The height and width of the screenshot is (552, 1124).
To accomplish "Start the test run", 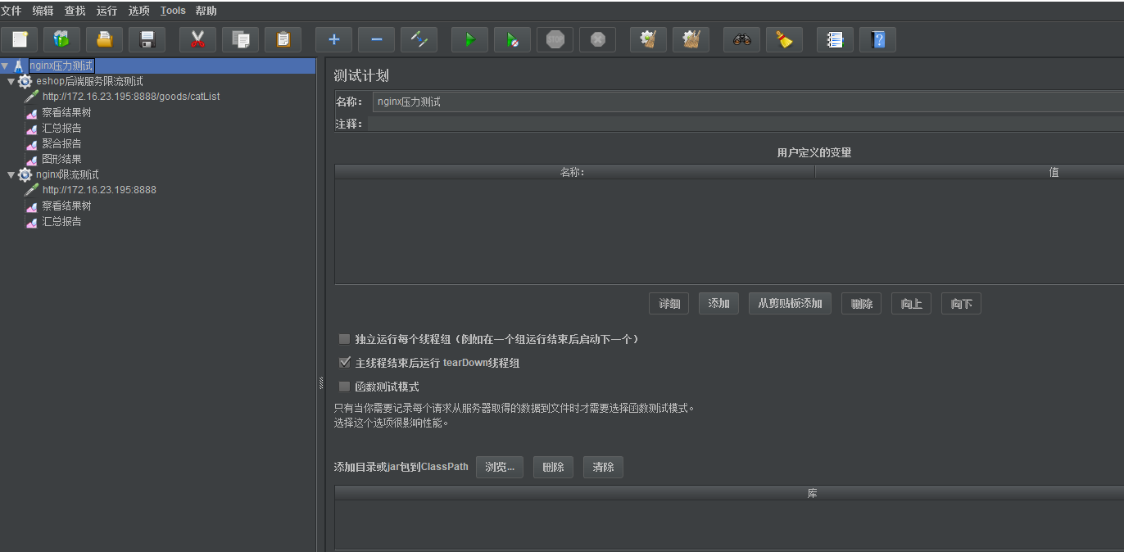I will pos(469,39).
